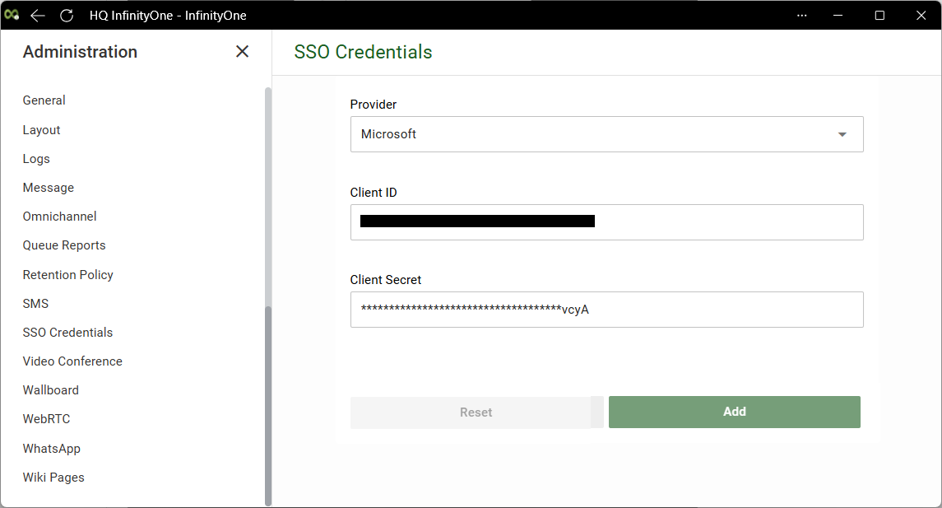Reload the page with refresh icon
The width and height of the screenshot is (942, 508).
67,16
